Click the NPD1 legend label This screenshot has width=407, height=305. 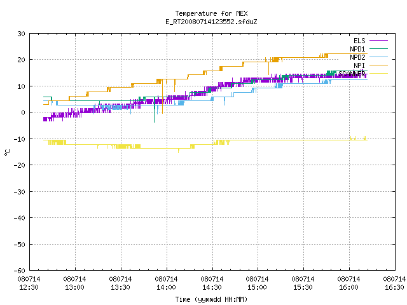pyautogui.click(x=357, y=49)
